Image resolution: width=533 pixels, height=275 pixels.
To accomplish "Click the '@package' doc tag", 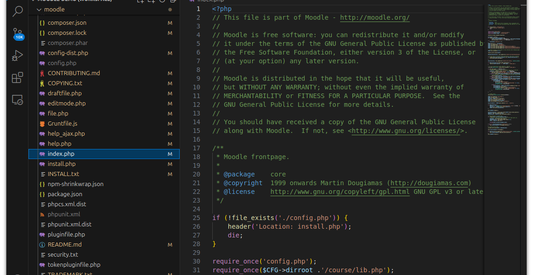I will tap(239, 174).
